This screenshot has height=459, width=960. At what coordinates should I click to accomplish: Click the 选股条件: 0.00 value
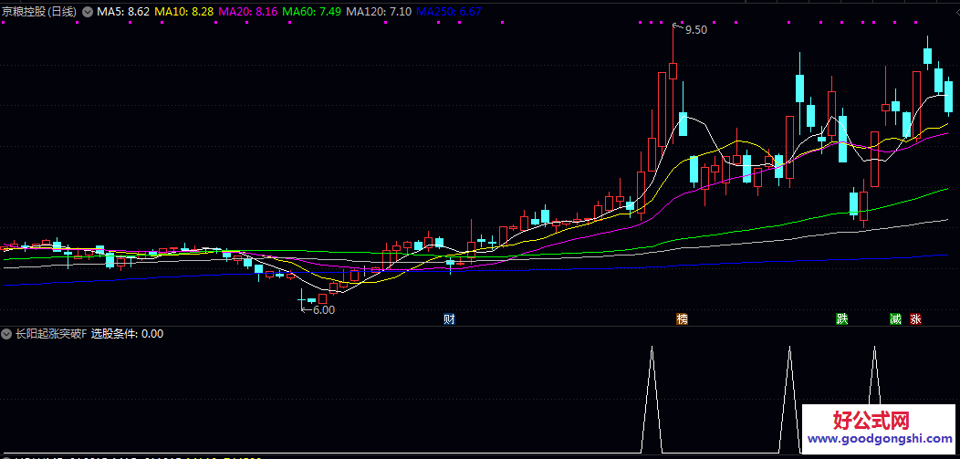click(x=128, y=334)
